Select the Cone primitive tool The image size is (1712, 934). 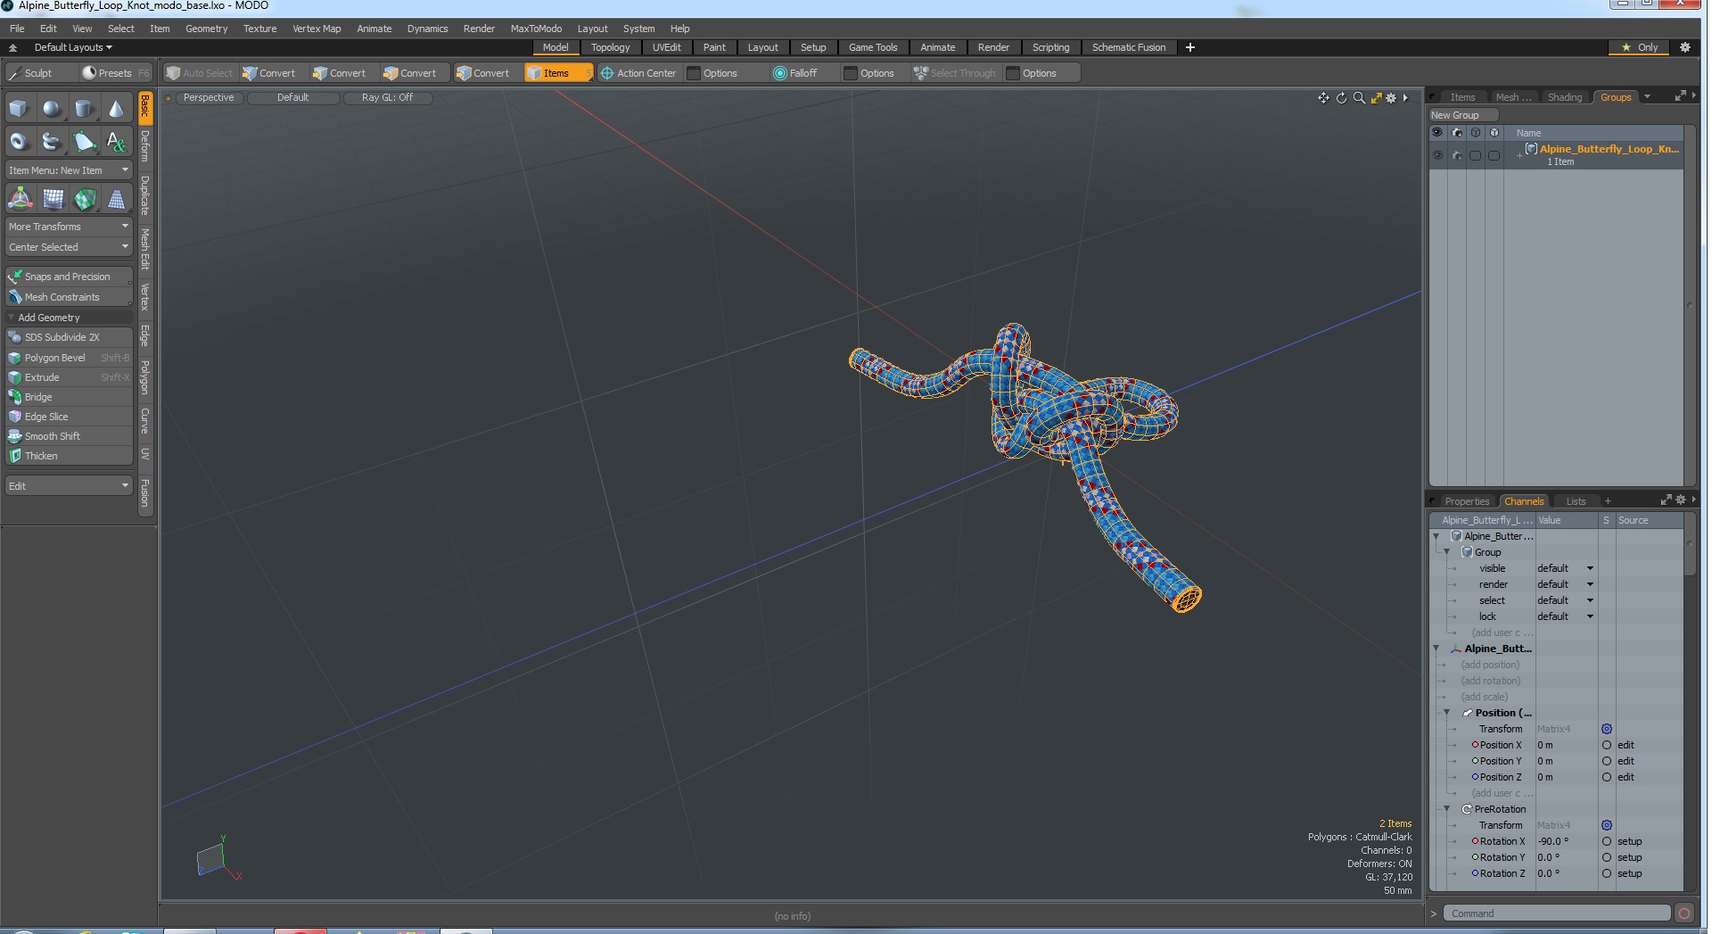point(116,109)
